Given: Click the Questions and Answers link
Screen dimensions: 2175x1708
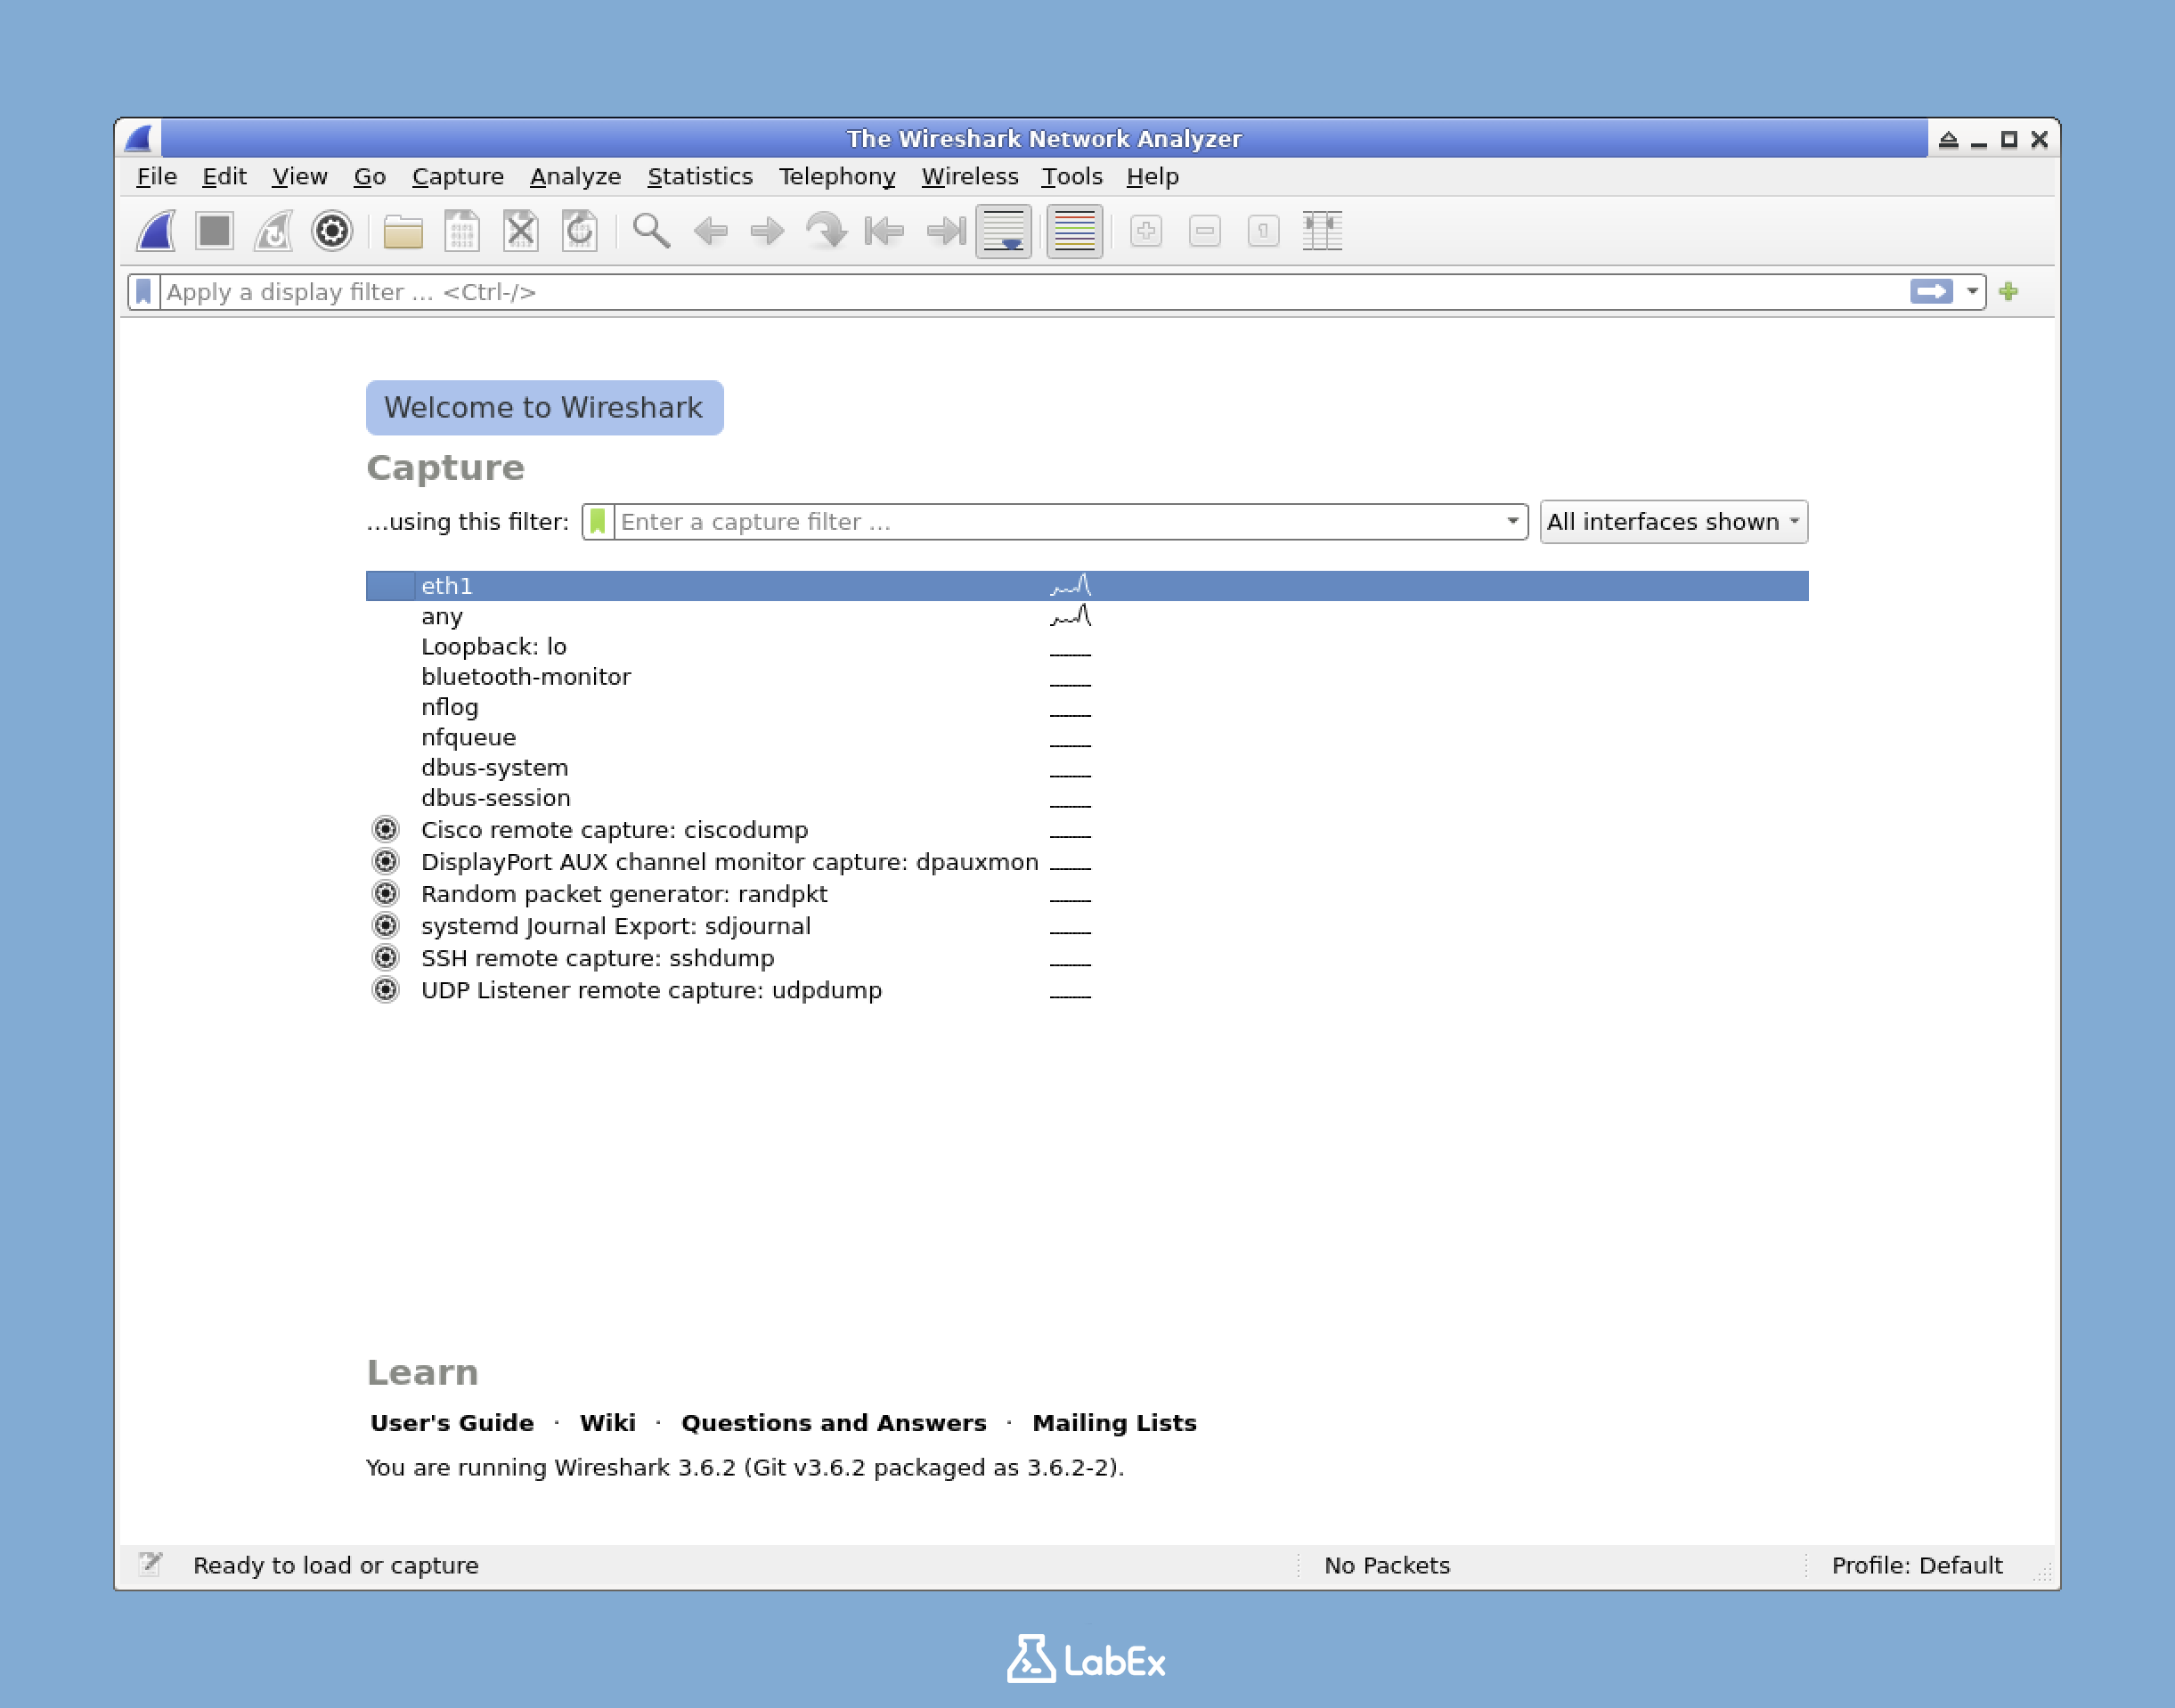Looking at the screenshot, I should click(832, 1422).
